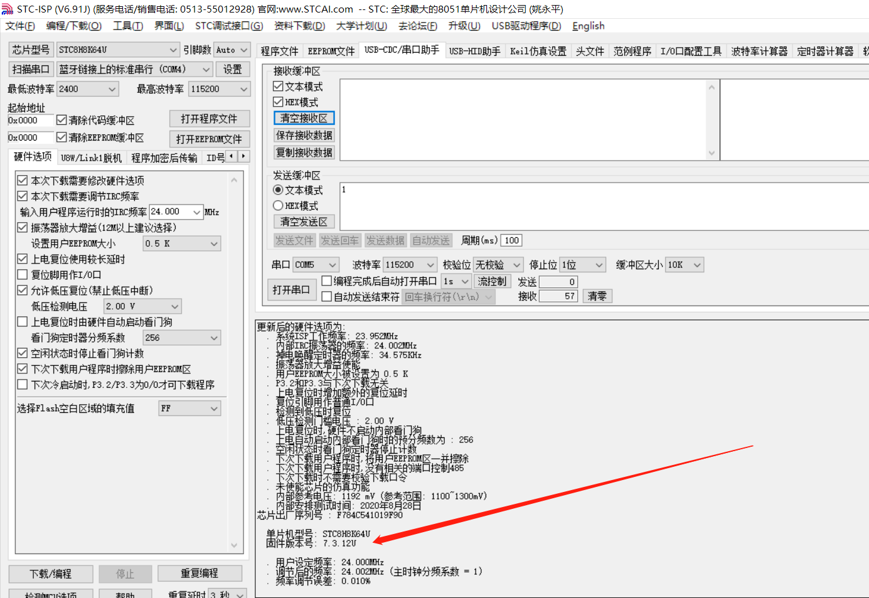Select send buffer HEX模式 radio button

pos(278,205)
